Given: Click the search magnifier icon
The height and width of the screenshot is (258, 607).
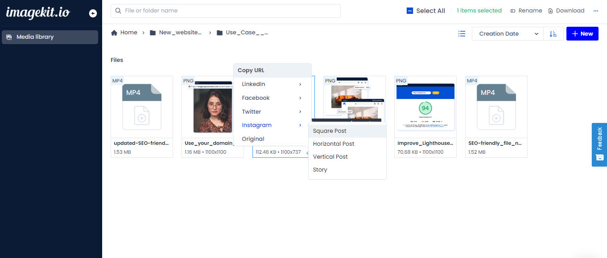Looking at the screenshot, I should 118,11.
